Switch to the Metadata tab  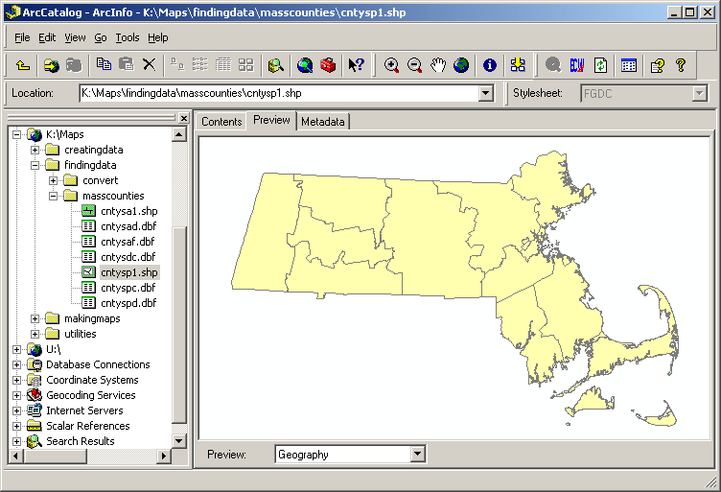(x=323, y=122)
